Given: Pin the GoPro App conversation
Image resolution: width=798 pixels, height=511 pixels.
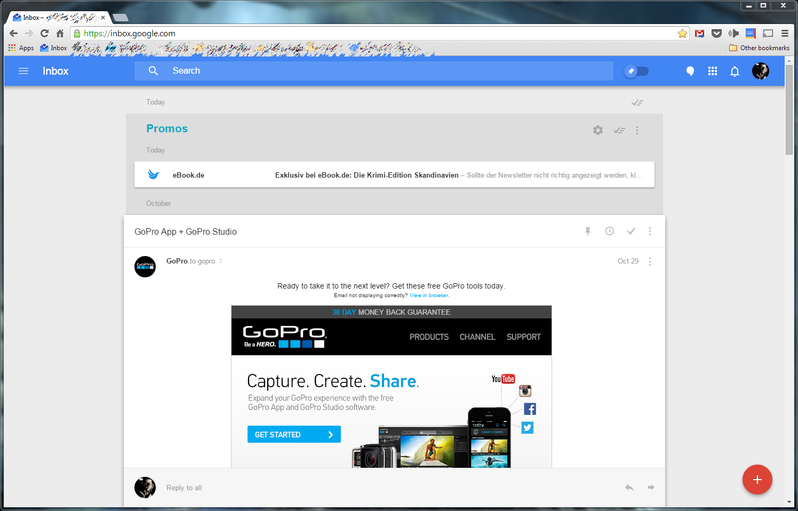Looking at the screenshot, I should (x=588, y=231).
